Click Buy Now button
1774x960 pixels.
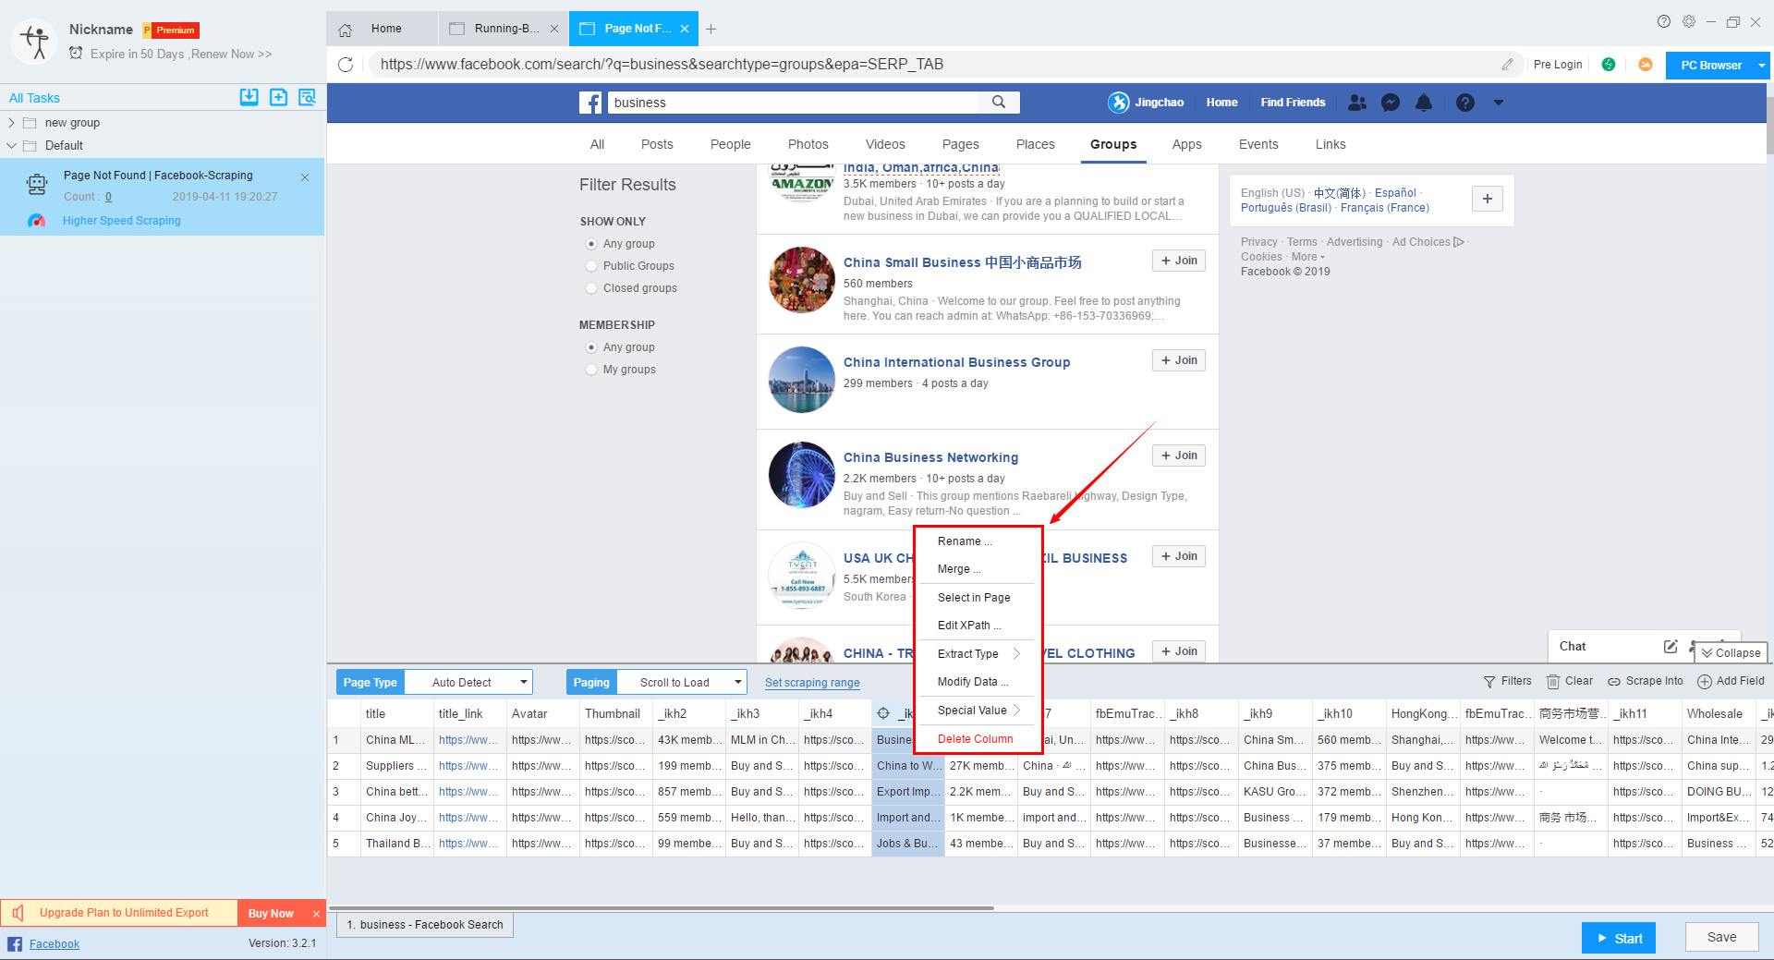coord(271,914)
